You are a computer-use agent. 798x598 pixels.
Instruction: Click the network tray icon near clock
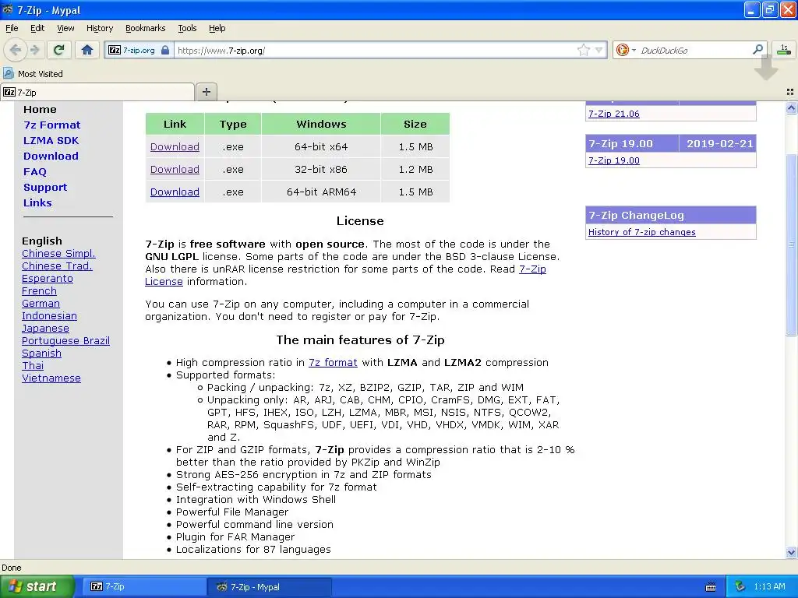740,587
